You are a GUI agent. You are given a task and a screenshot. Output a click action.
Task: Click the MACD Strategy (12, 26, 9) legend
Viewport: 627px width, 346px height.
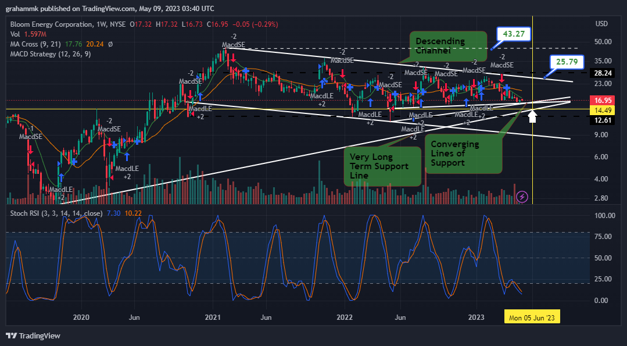[51, 53]
